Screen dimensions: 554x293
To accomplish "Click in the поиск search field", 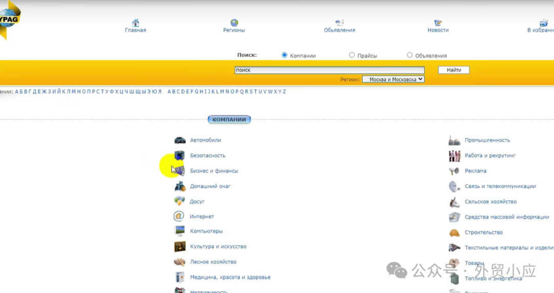I will [x=330, y=70].
